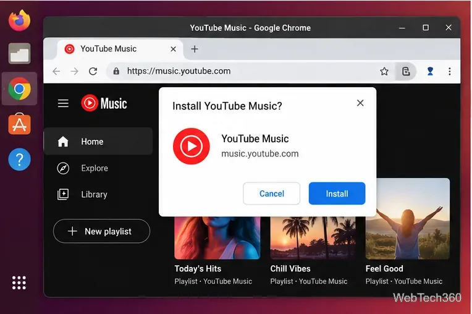Open the hamburger menu in YouTube Music

[x=63, y=103]
